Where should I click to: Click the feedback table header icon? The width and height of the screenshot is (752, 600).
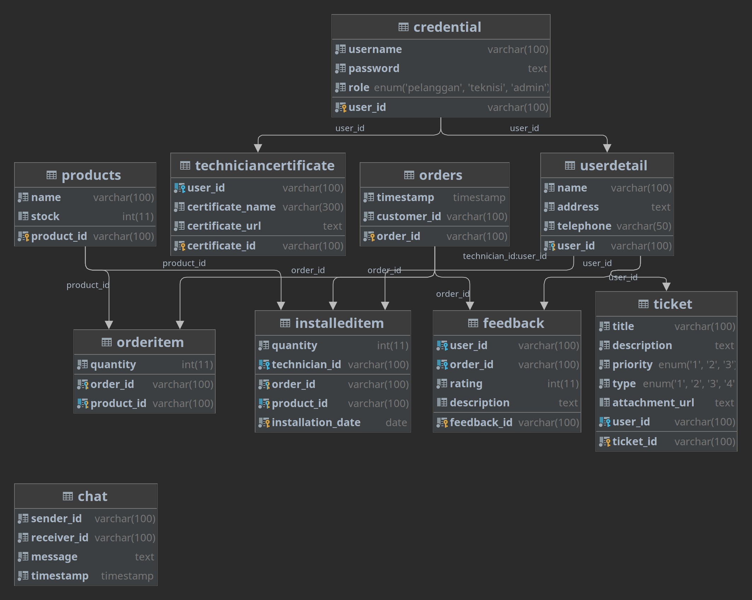(x=473, y=323)
